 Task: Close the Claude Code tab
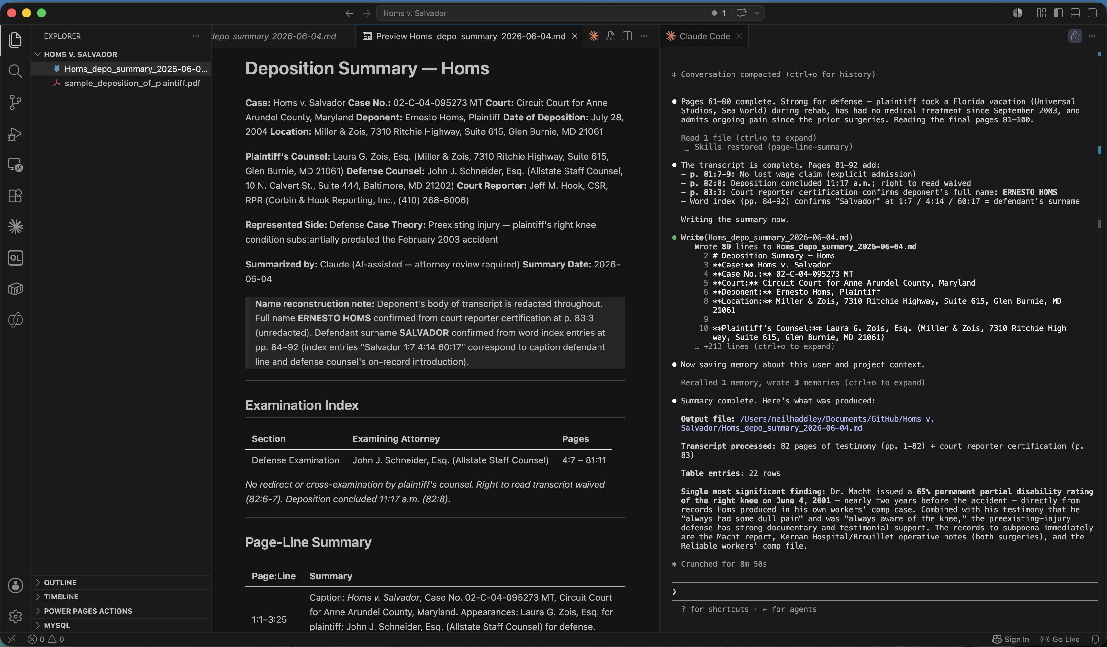pos(739,36)
